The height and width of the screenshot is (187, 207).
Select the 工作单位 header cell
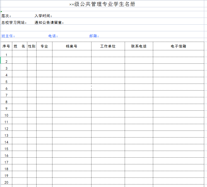click(x=108, y=46)
